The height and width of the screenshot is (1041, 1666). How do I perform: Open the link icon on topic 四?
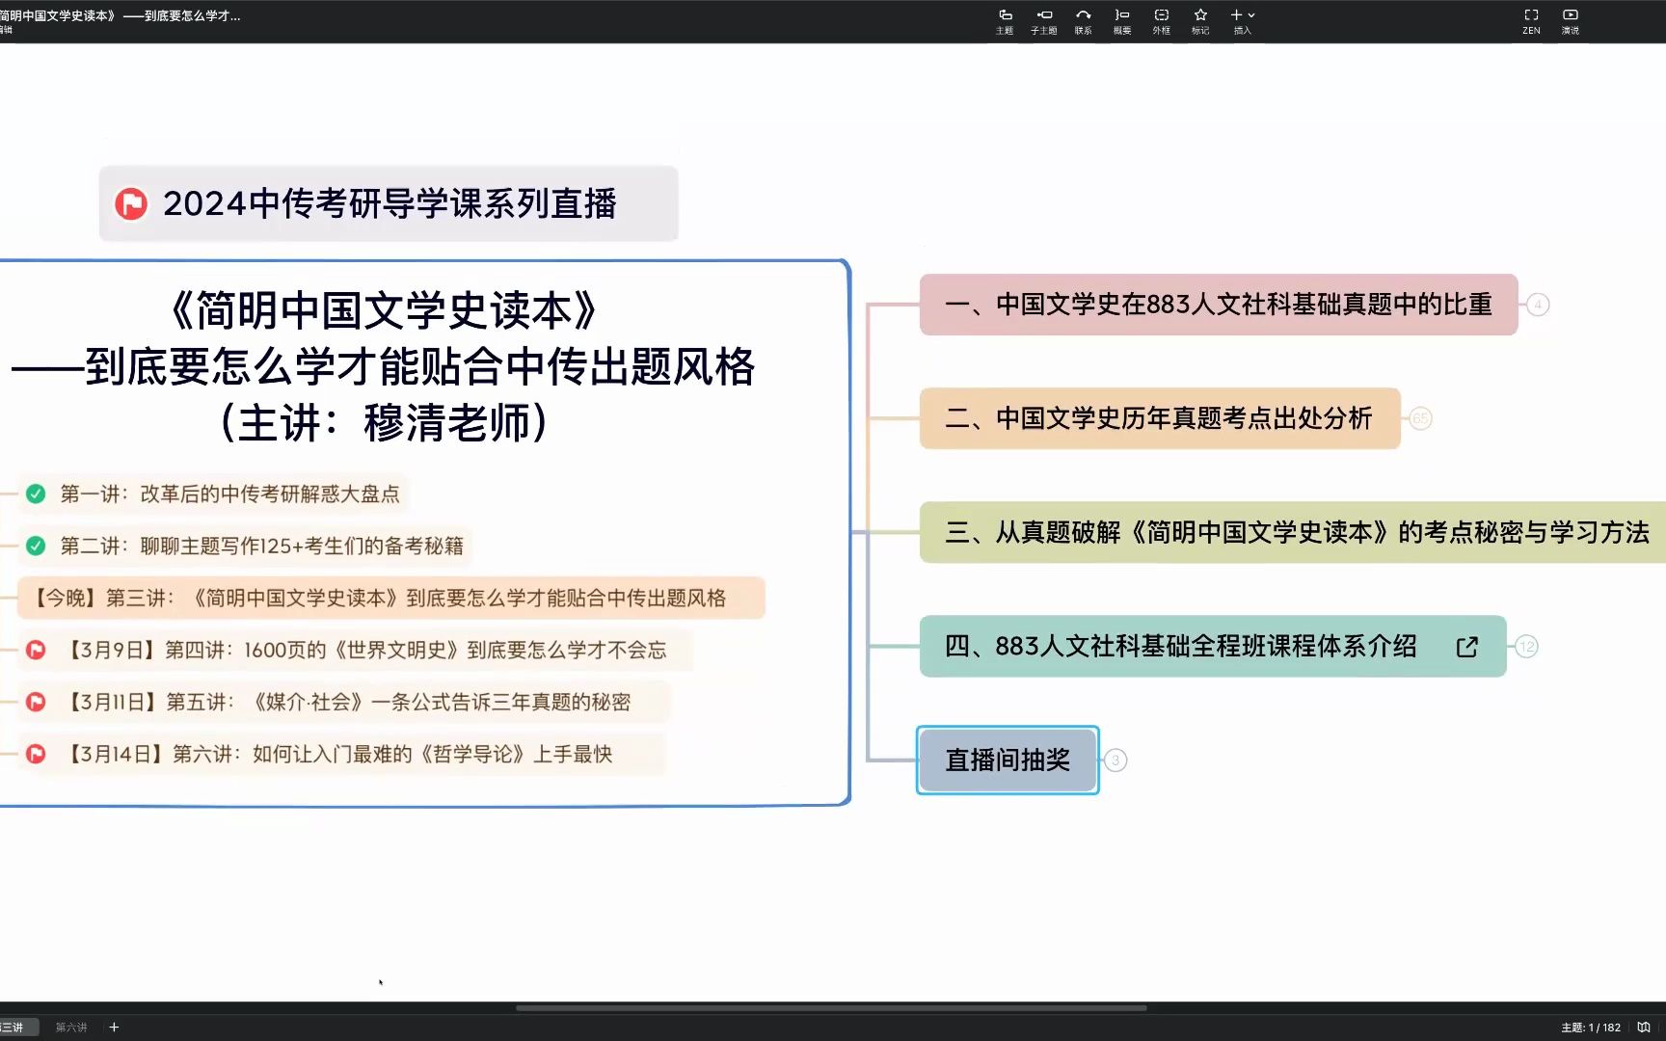(1466, 647)
